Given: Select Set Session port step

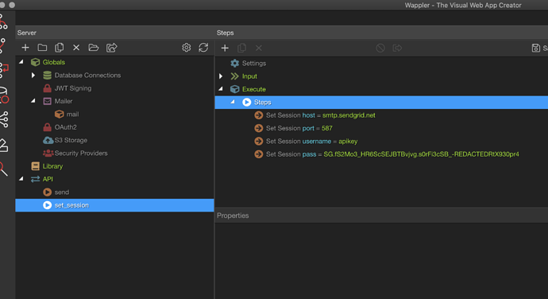Looking at the screenshot, I should click(299, 128).
